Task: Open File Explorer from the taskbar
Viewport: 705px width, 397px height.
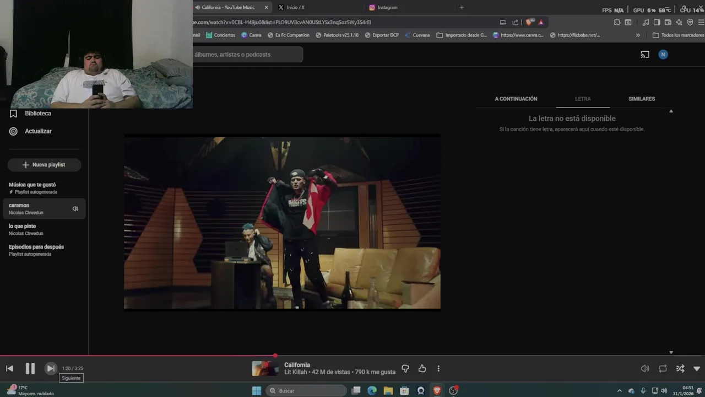Action: [x=388, y=390]
